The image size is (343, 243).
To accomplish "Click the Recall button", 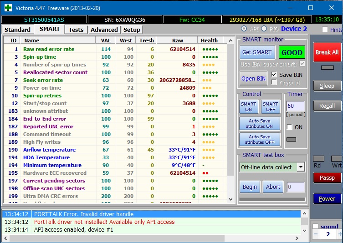I will [x=327, y=106].
